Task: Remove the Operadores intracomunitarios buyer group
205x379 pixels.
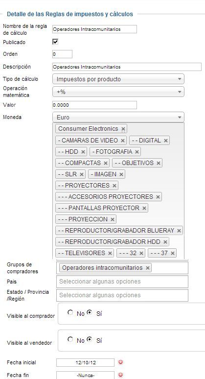Action: pyautogui.click(x=148, y=268)
